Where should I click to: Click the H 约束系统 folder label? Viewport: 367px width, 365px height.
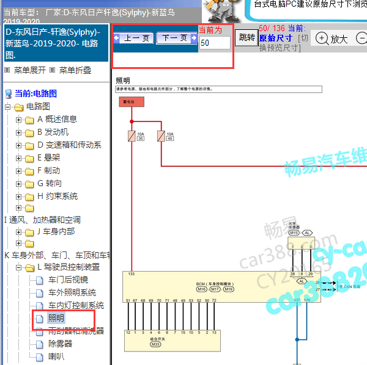57,197
